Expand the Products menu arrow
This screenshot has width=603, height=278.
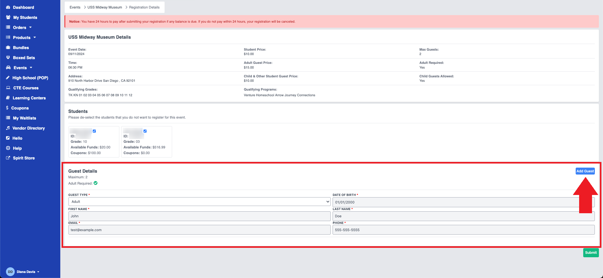35,37
